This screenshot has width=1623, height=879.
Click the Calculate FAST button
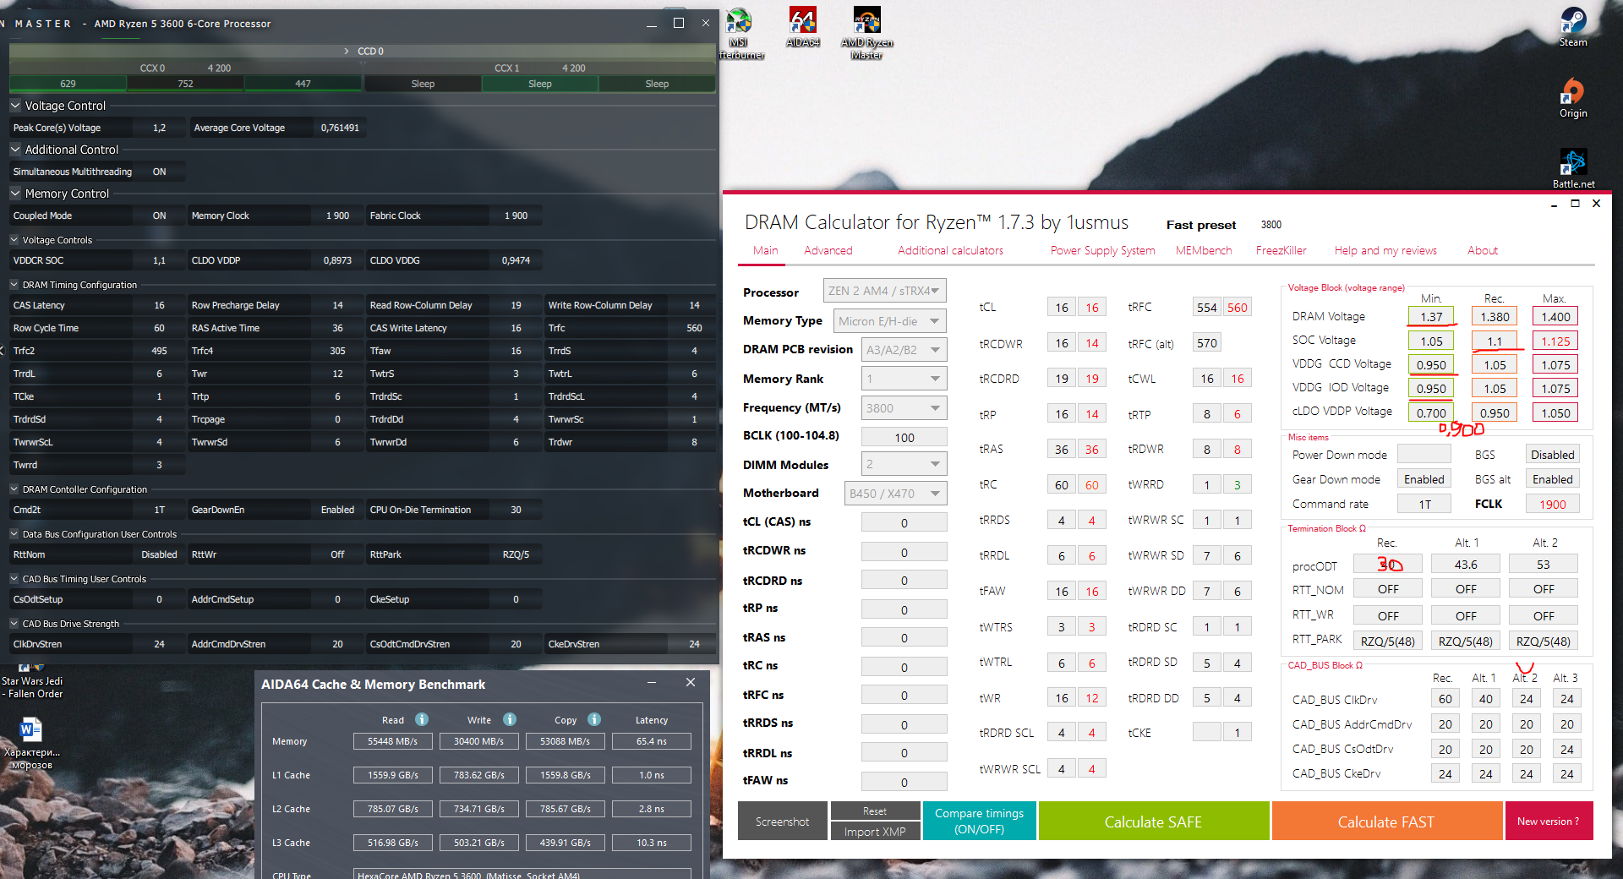tap(1386, 821)
